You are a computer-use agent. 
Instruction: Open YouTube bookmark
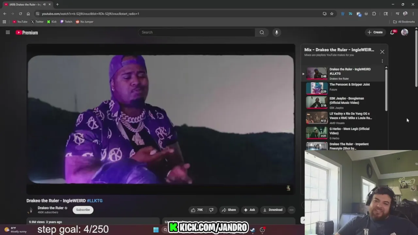tap(20, 22)
